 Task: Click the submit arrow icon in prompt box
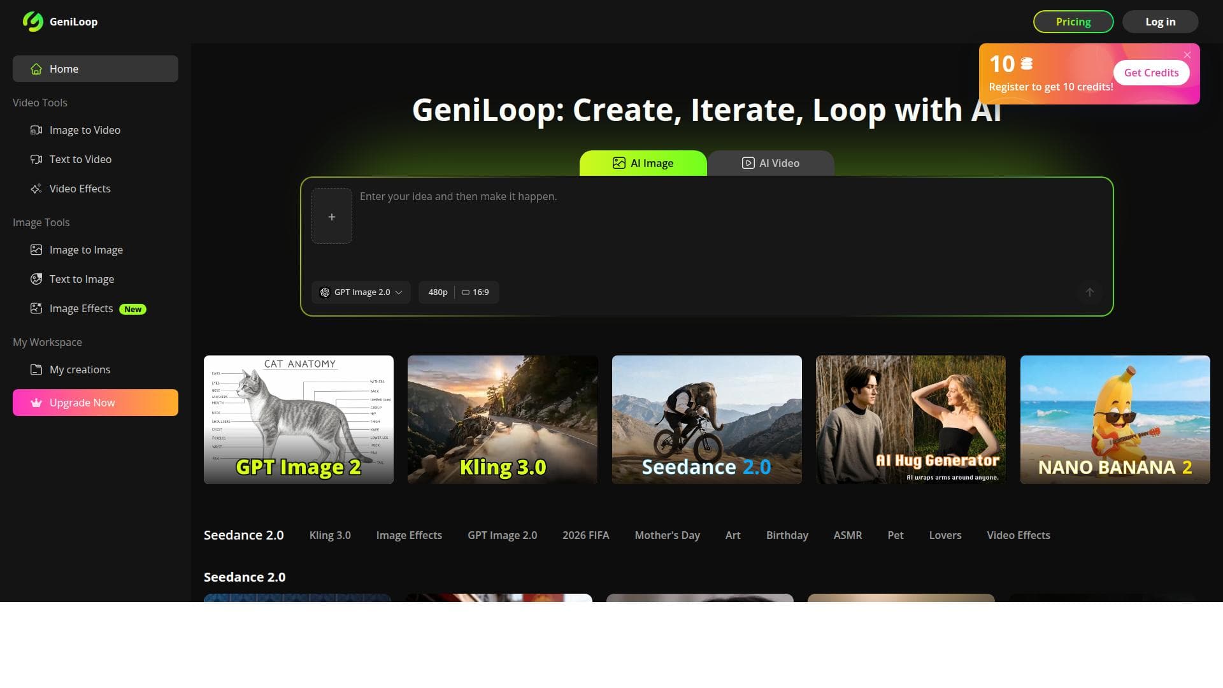coord(1090,292)
